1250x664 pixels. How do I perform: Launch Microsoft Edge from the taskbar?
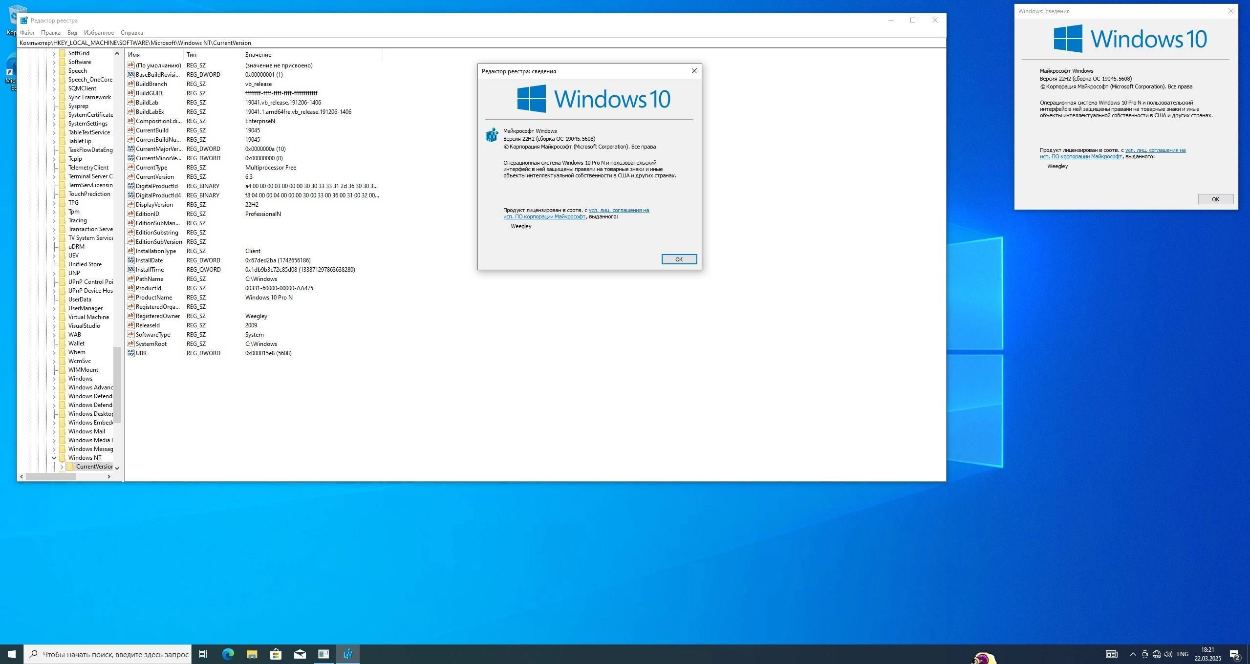[x=228, y=654]
